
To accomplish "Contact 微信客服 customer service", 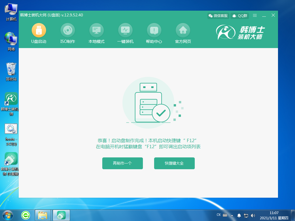I will 218,16.
